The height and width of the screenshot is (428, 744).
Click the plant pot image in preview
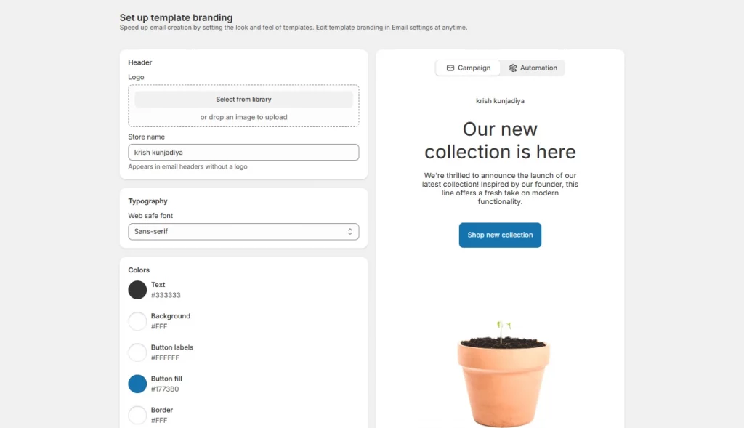click(x=503, y=374)
